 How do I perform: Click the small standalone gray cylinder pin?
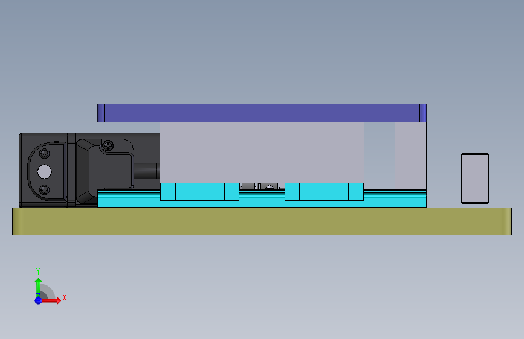coord(475,178)
